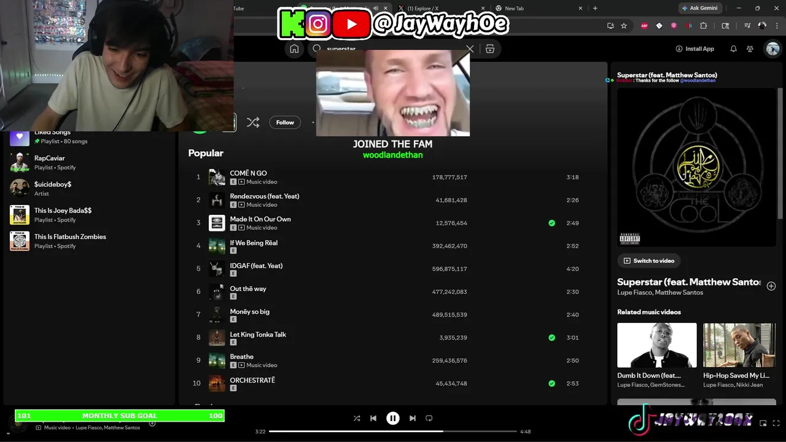Image resolution: width=786 pixels, height=442 pixels.
Task: Add Superstar to Liked Songs plus icon
Action: click(771, 286)
